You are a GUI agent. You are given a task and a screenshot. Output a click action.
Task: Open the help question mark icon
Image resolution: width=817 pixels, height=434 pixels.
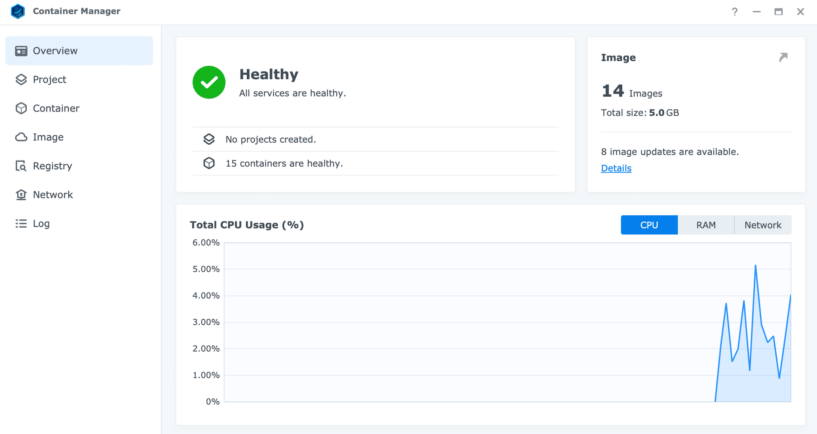coord(734,11)
